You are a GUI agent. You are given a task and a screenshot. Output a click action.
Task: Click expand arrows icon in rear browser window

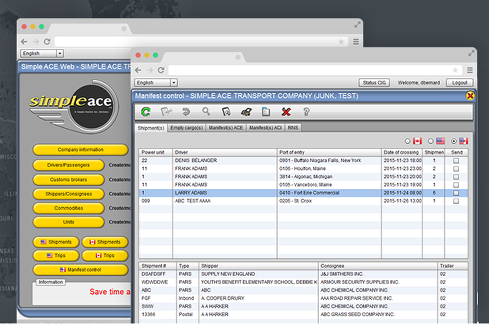(357, 24)
